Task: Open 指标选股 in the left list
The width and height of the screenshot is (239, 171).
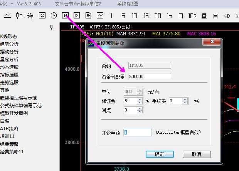Action: 9,75
